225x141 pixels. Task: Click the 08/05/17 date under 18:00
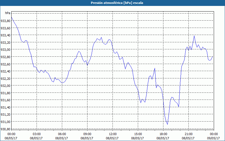click(x=163, y=138)
